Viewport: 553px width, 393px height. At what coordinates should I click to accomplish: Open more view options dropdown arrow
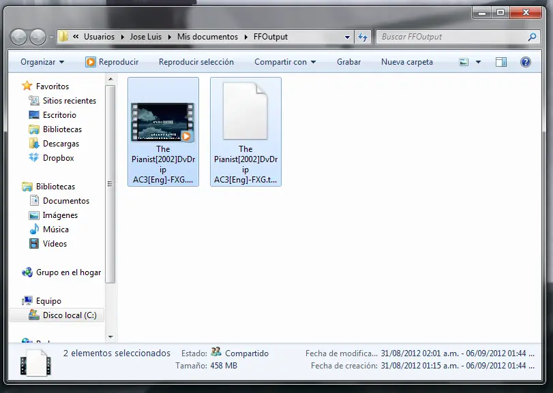(478, 62)
